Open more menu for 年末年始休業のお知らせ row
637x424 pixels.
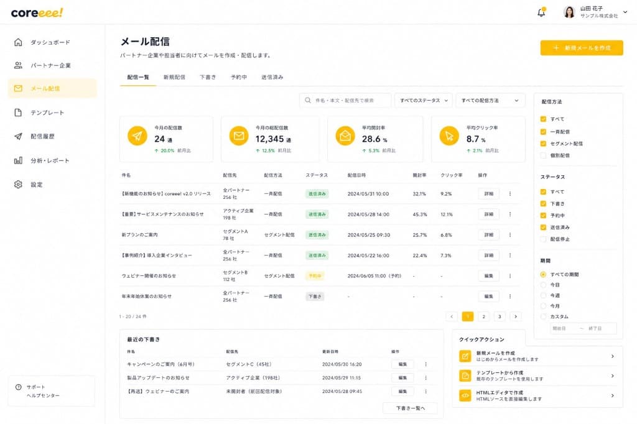tap(510, 297)
